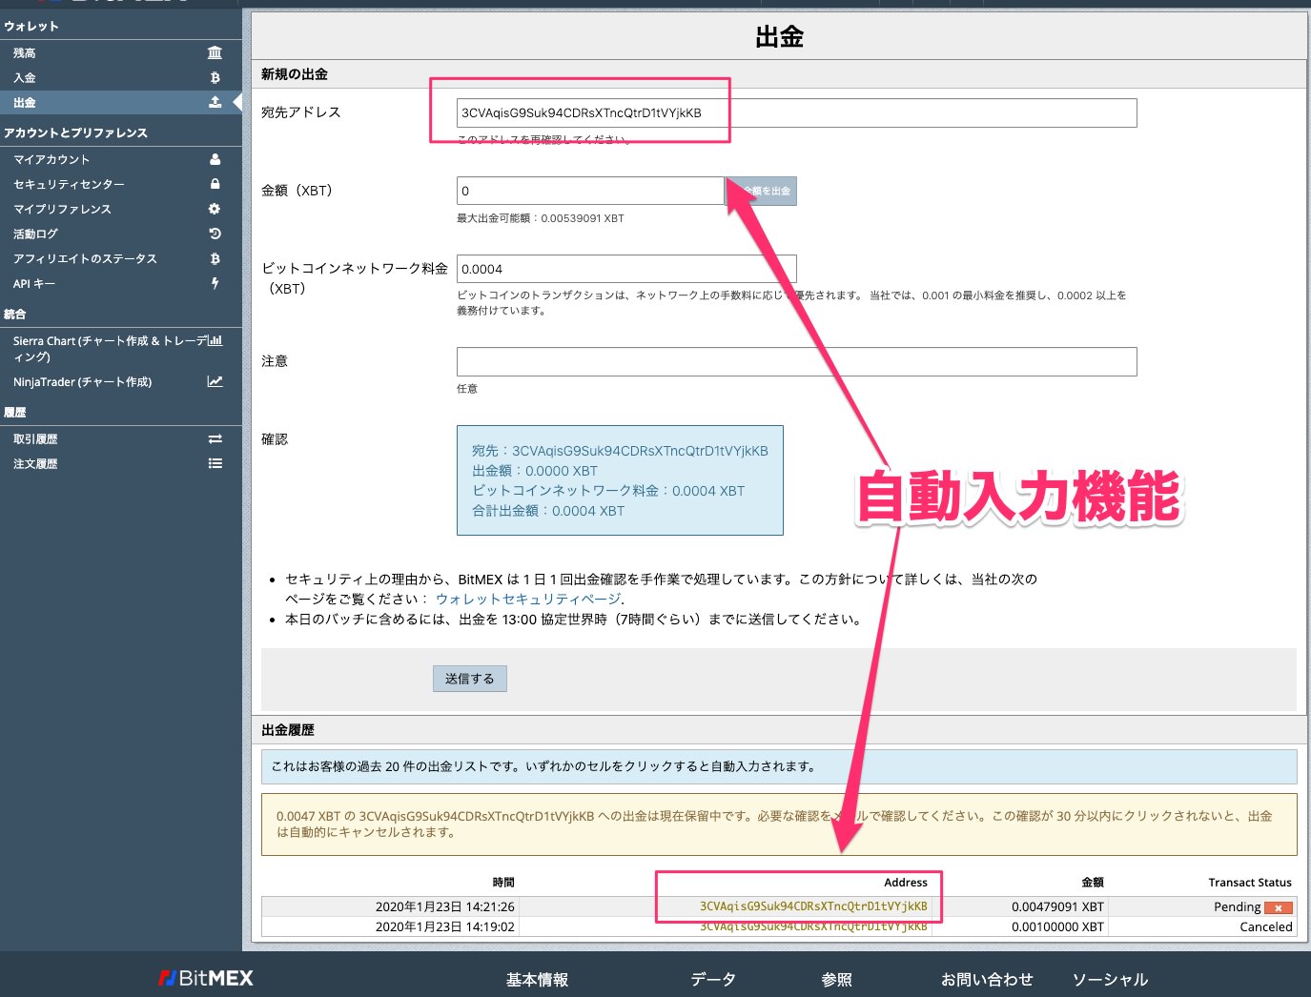This screenshot has width=1311, height=997.
Task: Click the upload icon beside 出金
Action: (215, 103)
